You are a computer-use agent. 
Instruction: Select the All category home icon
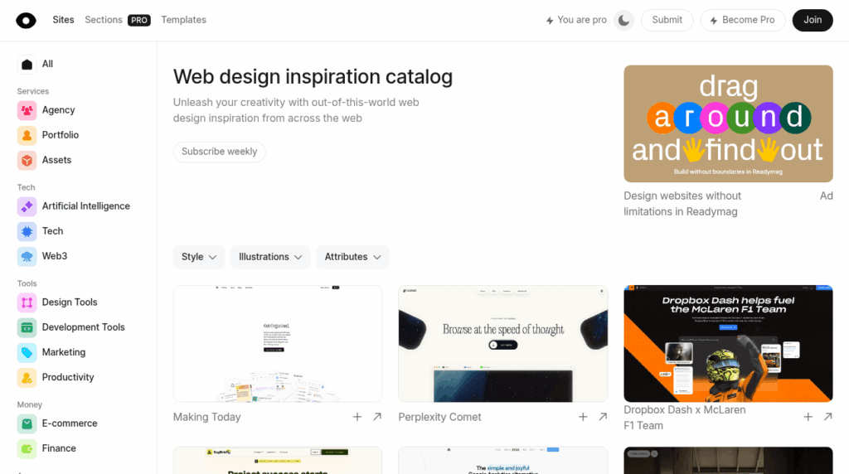point(27,65)
